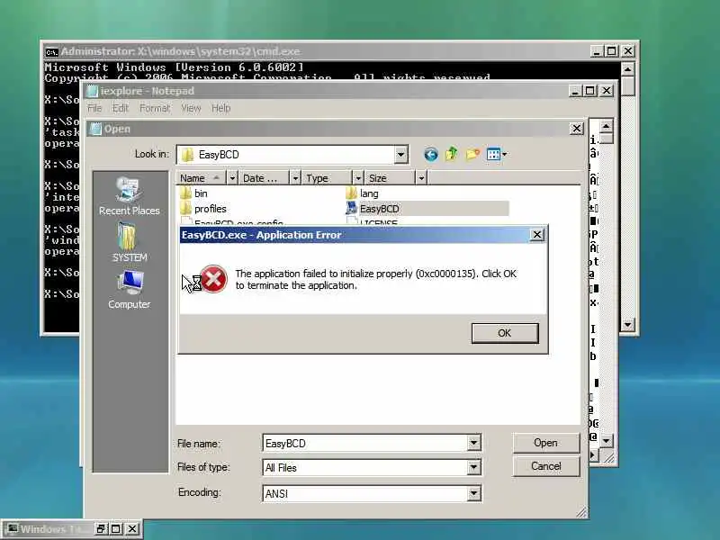Click Notepad horizontal scrollbar right arrow
Viewport: 720px width, 540px height.
tap(593, 455)
